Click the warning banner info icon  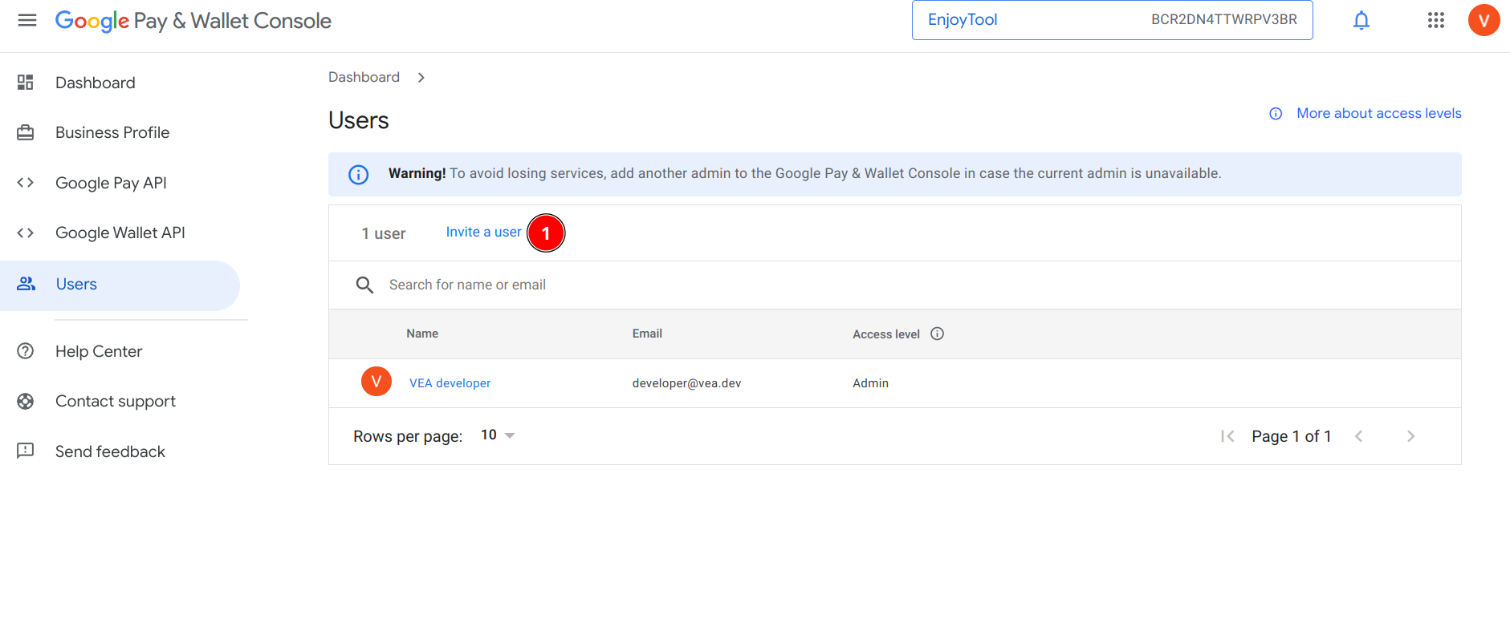359,174
